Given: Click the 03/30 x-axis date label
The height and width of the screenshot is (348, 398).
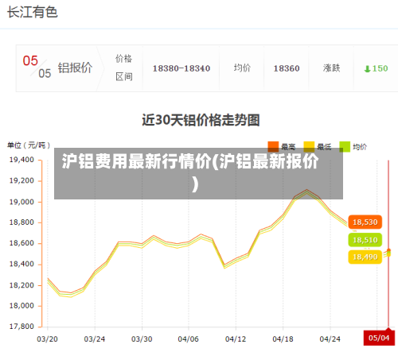Looking at the screenshot, I should click(142, 339).
